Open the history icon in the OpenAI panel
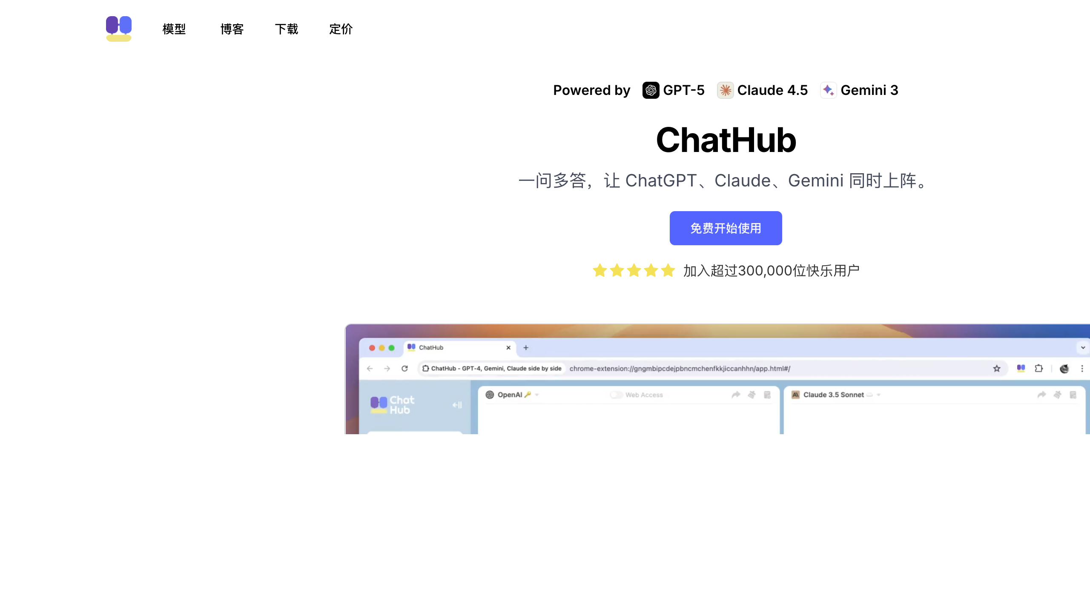This screenshot has width=1090, height=613. (x=767, y=395)
